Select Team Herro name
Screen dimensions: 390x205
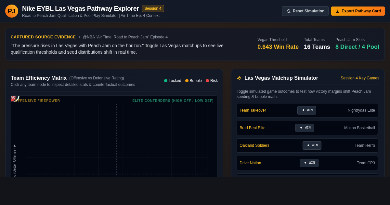coord(365,145)
